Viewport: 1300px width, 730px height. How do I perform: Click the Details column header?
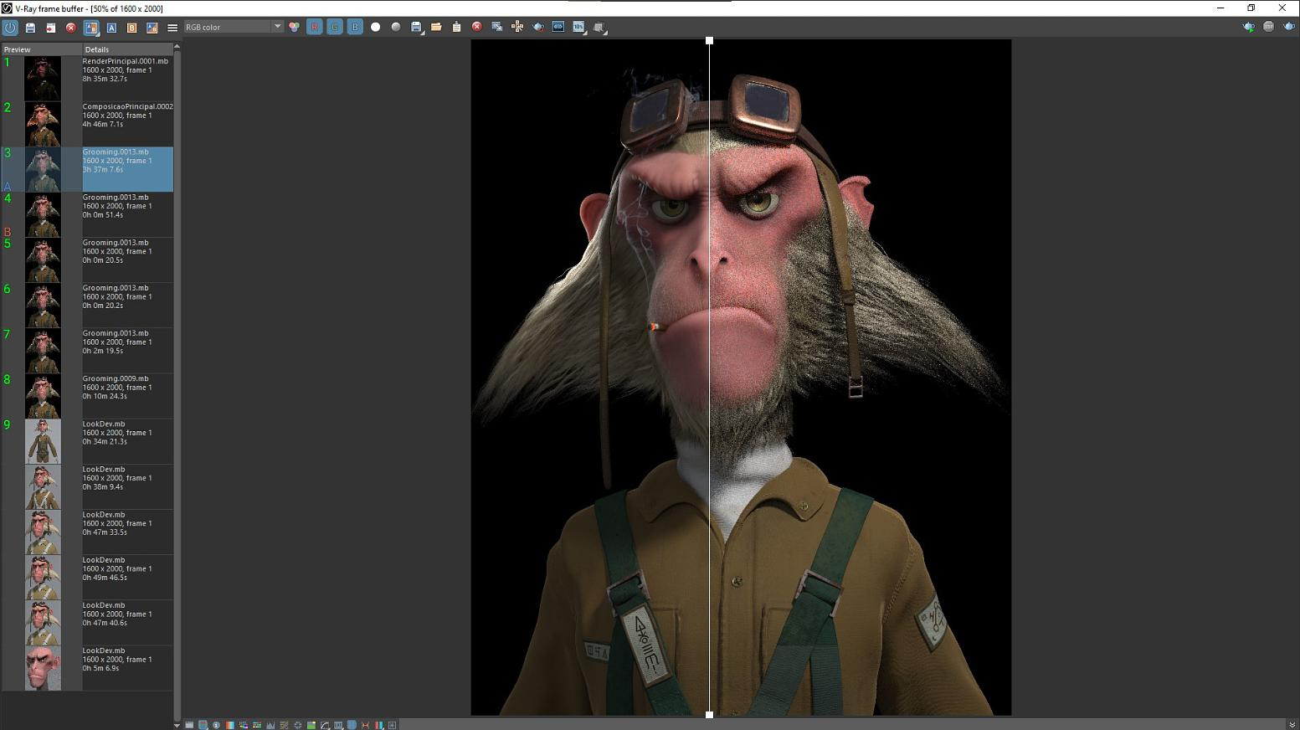tap(127, 49)
